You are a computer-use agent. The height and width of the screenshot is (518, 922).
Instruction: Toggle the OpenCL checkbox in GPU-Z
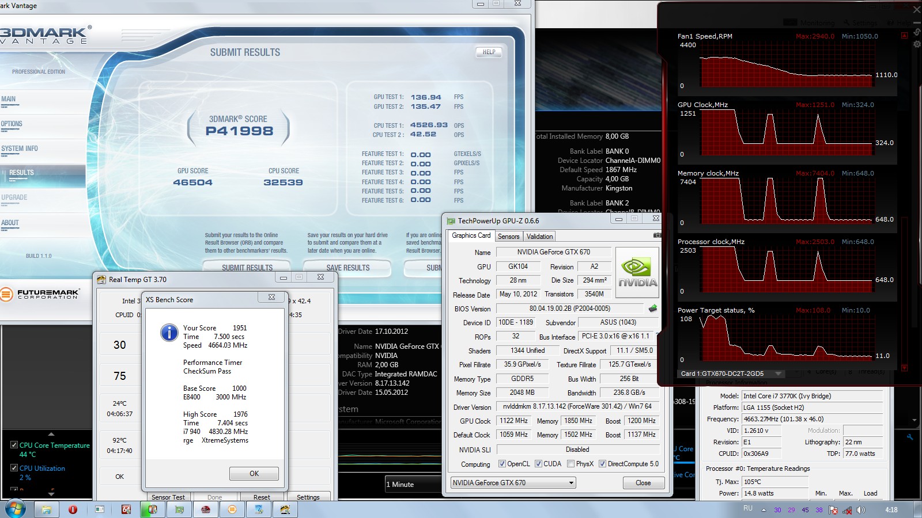pyautogui.click(x=502, y=464)
